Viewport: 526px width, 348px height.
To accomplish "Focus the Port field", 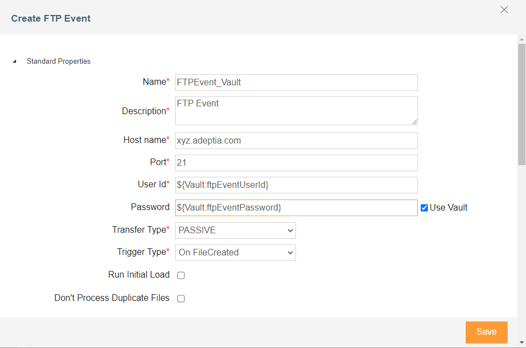I will point(296,163).
